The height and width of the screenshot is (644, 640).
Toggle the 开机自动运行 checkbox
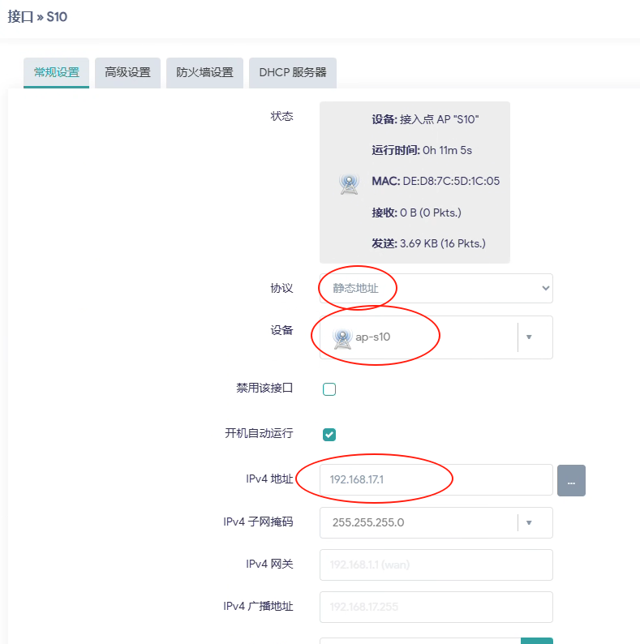(329, 435)
